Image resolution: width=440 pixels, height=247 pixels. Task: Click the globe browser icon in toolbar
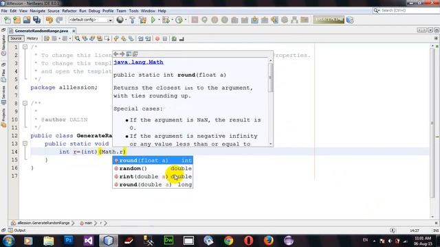click(x=120, y=20)
